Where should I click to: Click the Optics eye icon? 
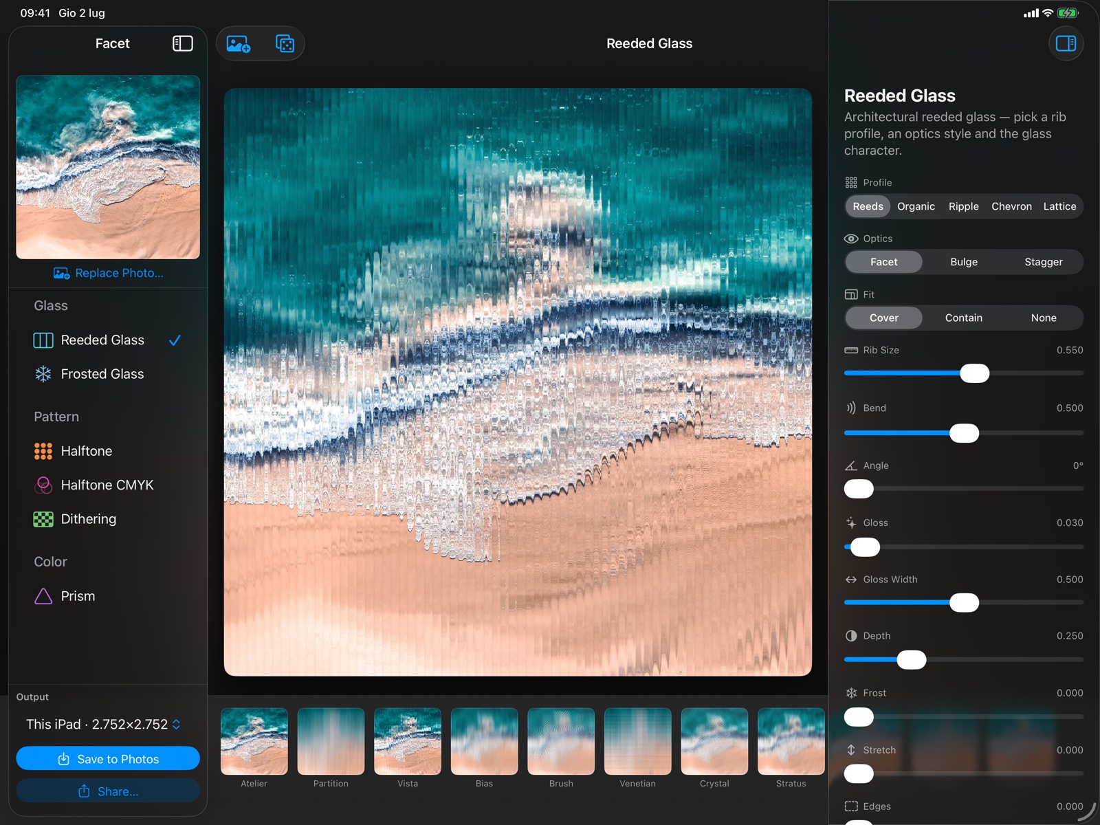point(851,239)
